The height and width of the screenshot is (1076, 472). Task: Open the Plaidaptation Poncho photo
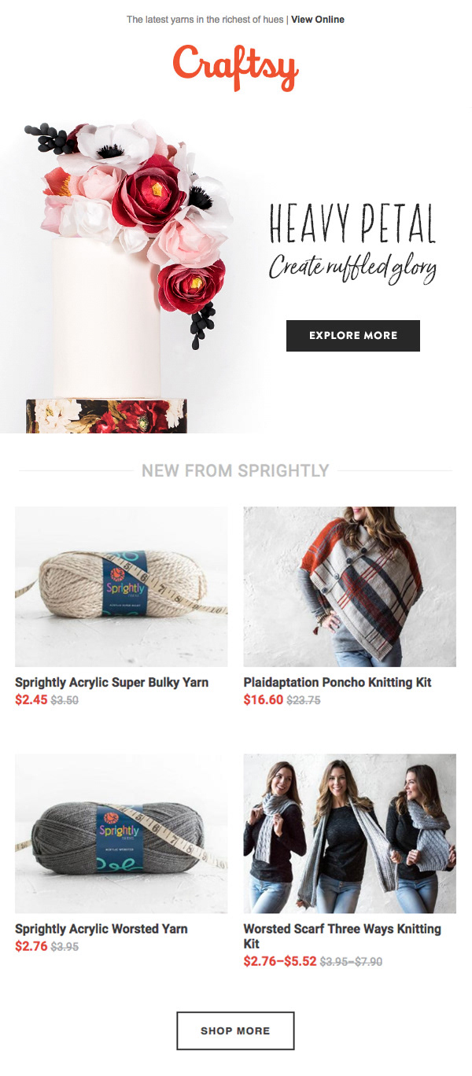350,587
